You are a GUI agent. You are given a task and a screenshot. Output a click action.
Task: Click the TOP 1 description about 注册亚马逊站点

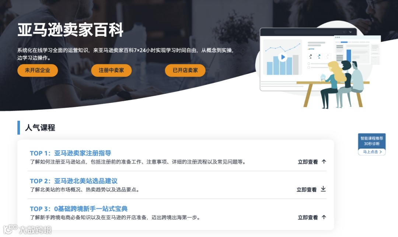[x=138, y=162]
